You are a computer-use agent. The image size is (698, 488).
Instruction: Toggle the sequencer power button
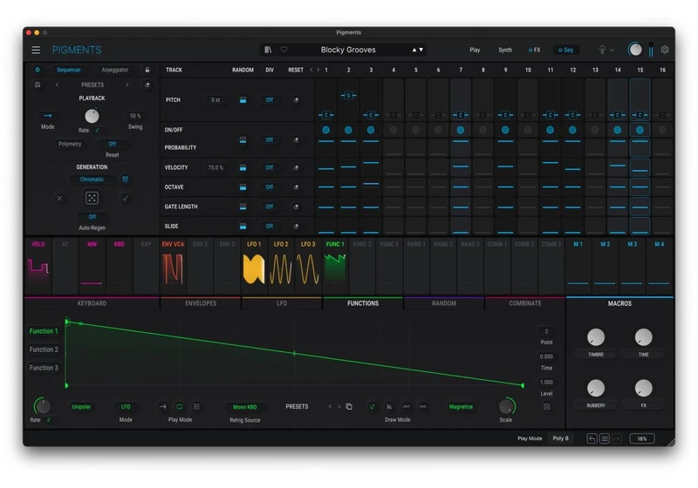(38, 70)
